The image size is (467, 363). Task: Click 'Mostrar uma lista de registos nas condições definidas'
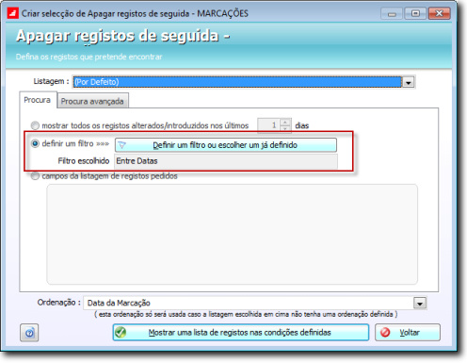coord(241,333)
